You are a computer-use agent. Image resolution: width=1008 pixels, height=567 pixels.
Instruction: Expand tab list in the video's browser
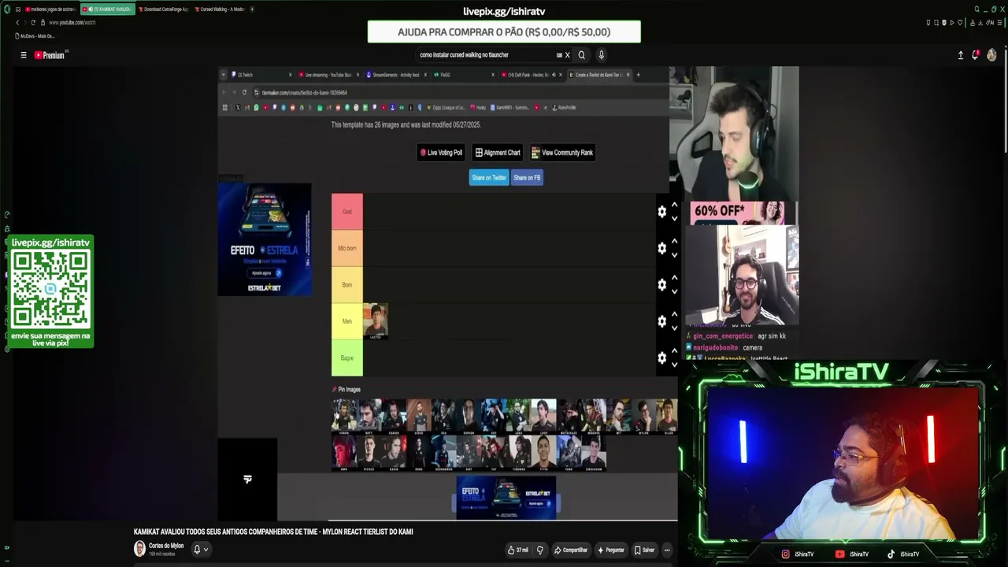coord(224,75)
